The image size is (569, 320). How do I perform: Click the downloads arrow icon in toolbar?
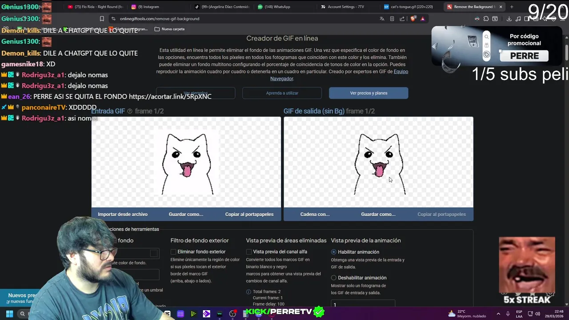509,19
